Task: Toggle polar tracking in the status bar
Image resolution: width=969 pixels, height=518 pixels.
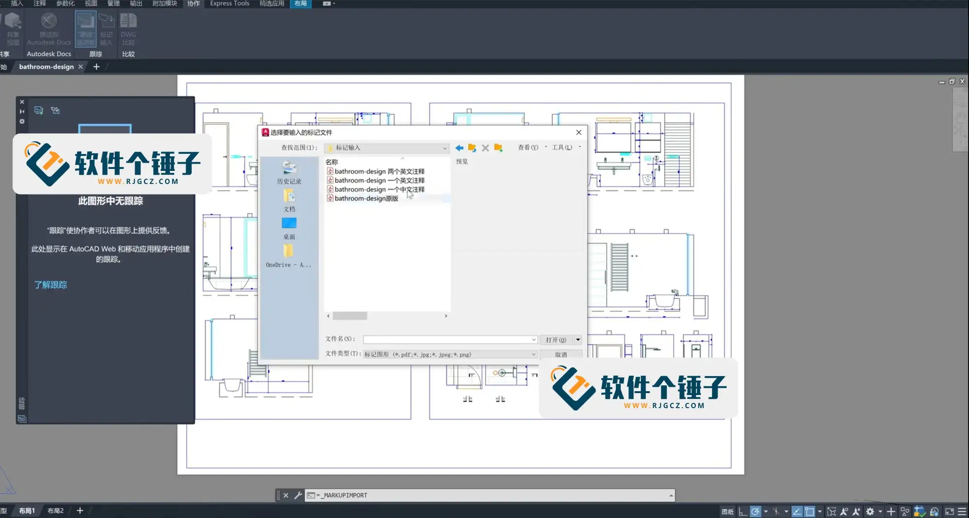Action: pyautogui.click(x=755, y=511)
